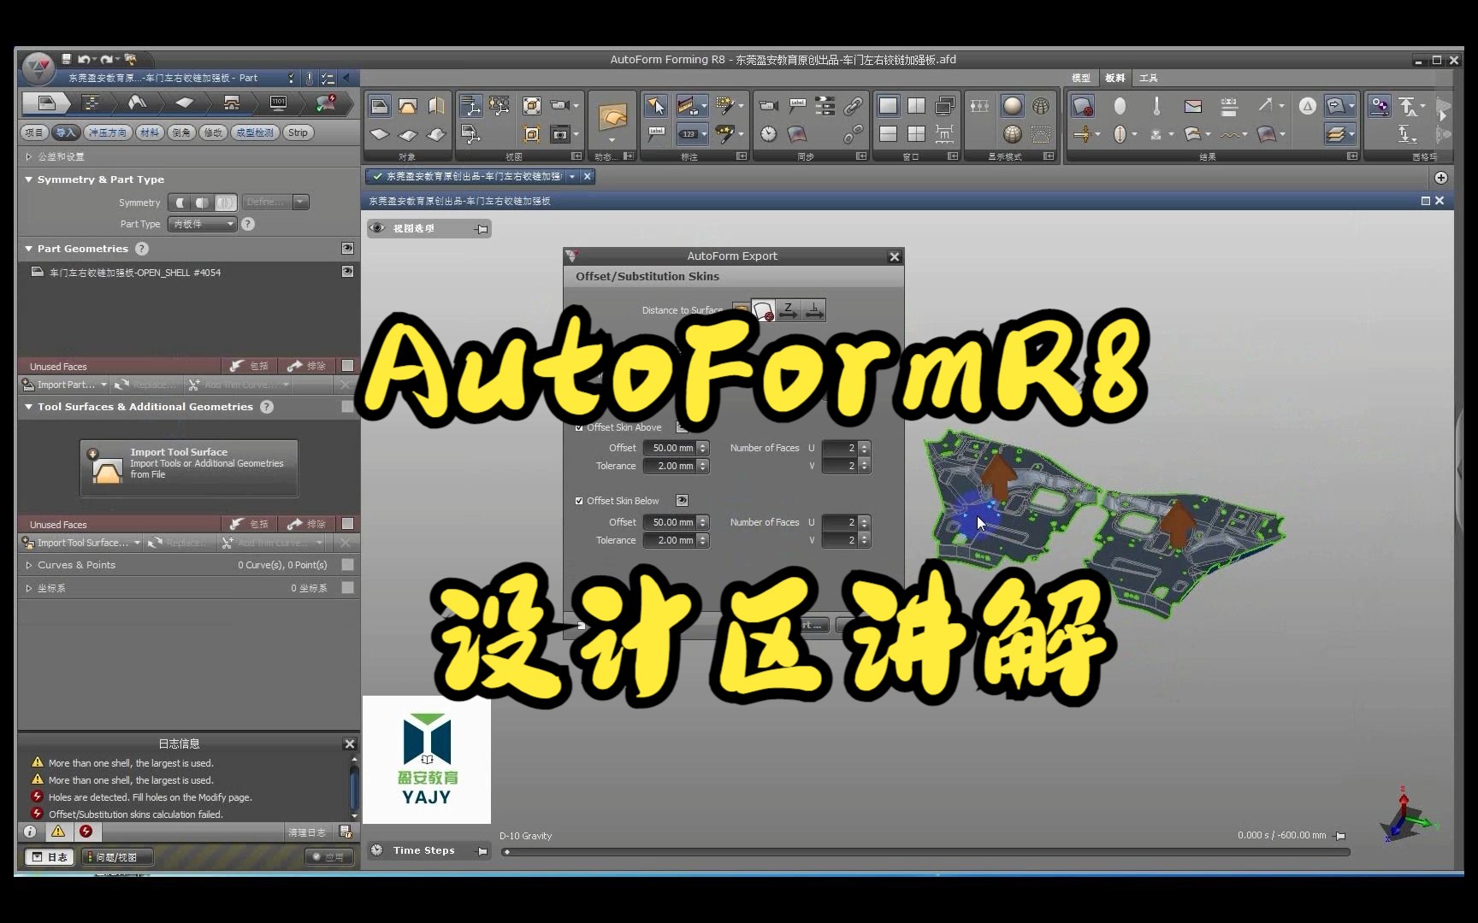The height and width of the screenshot is (923, 1478).
Task: Open the 模型 ribbon tab
Action: pyautogui.click(x=1080, y=78)
